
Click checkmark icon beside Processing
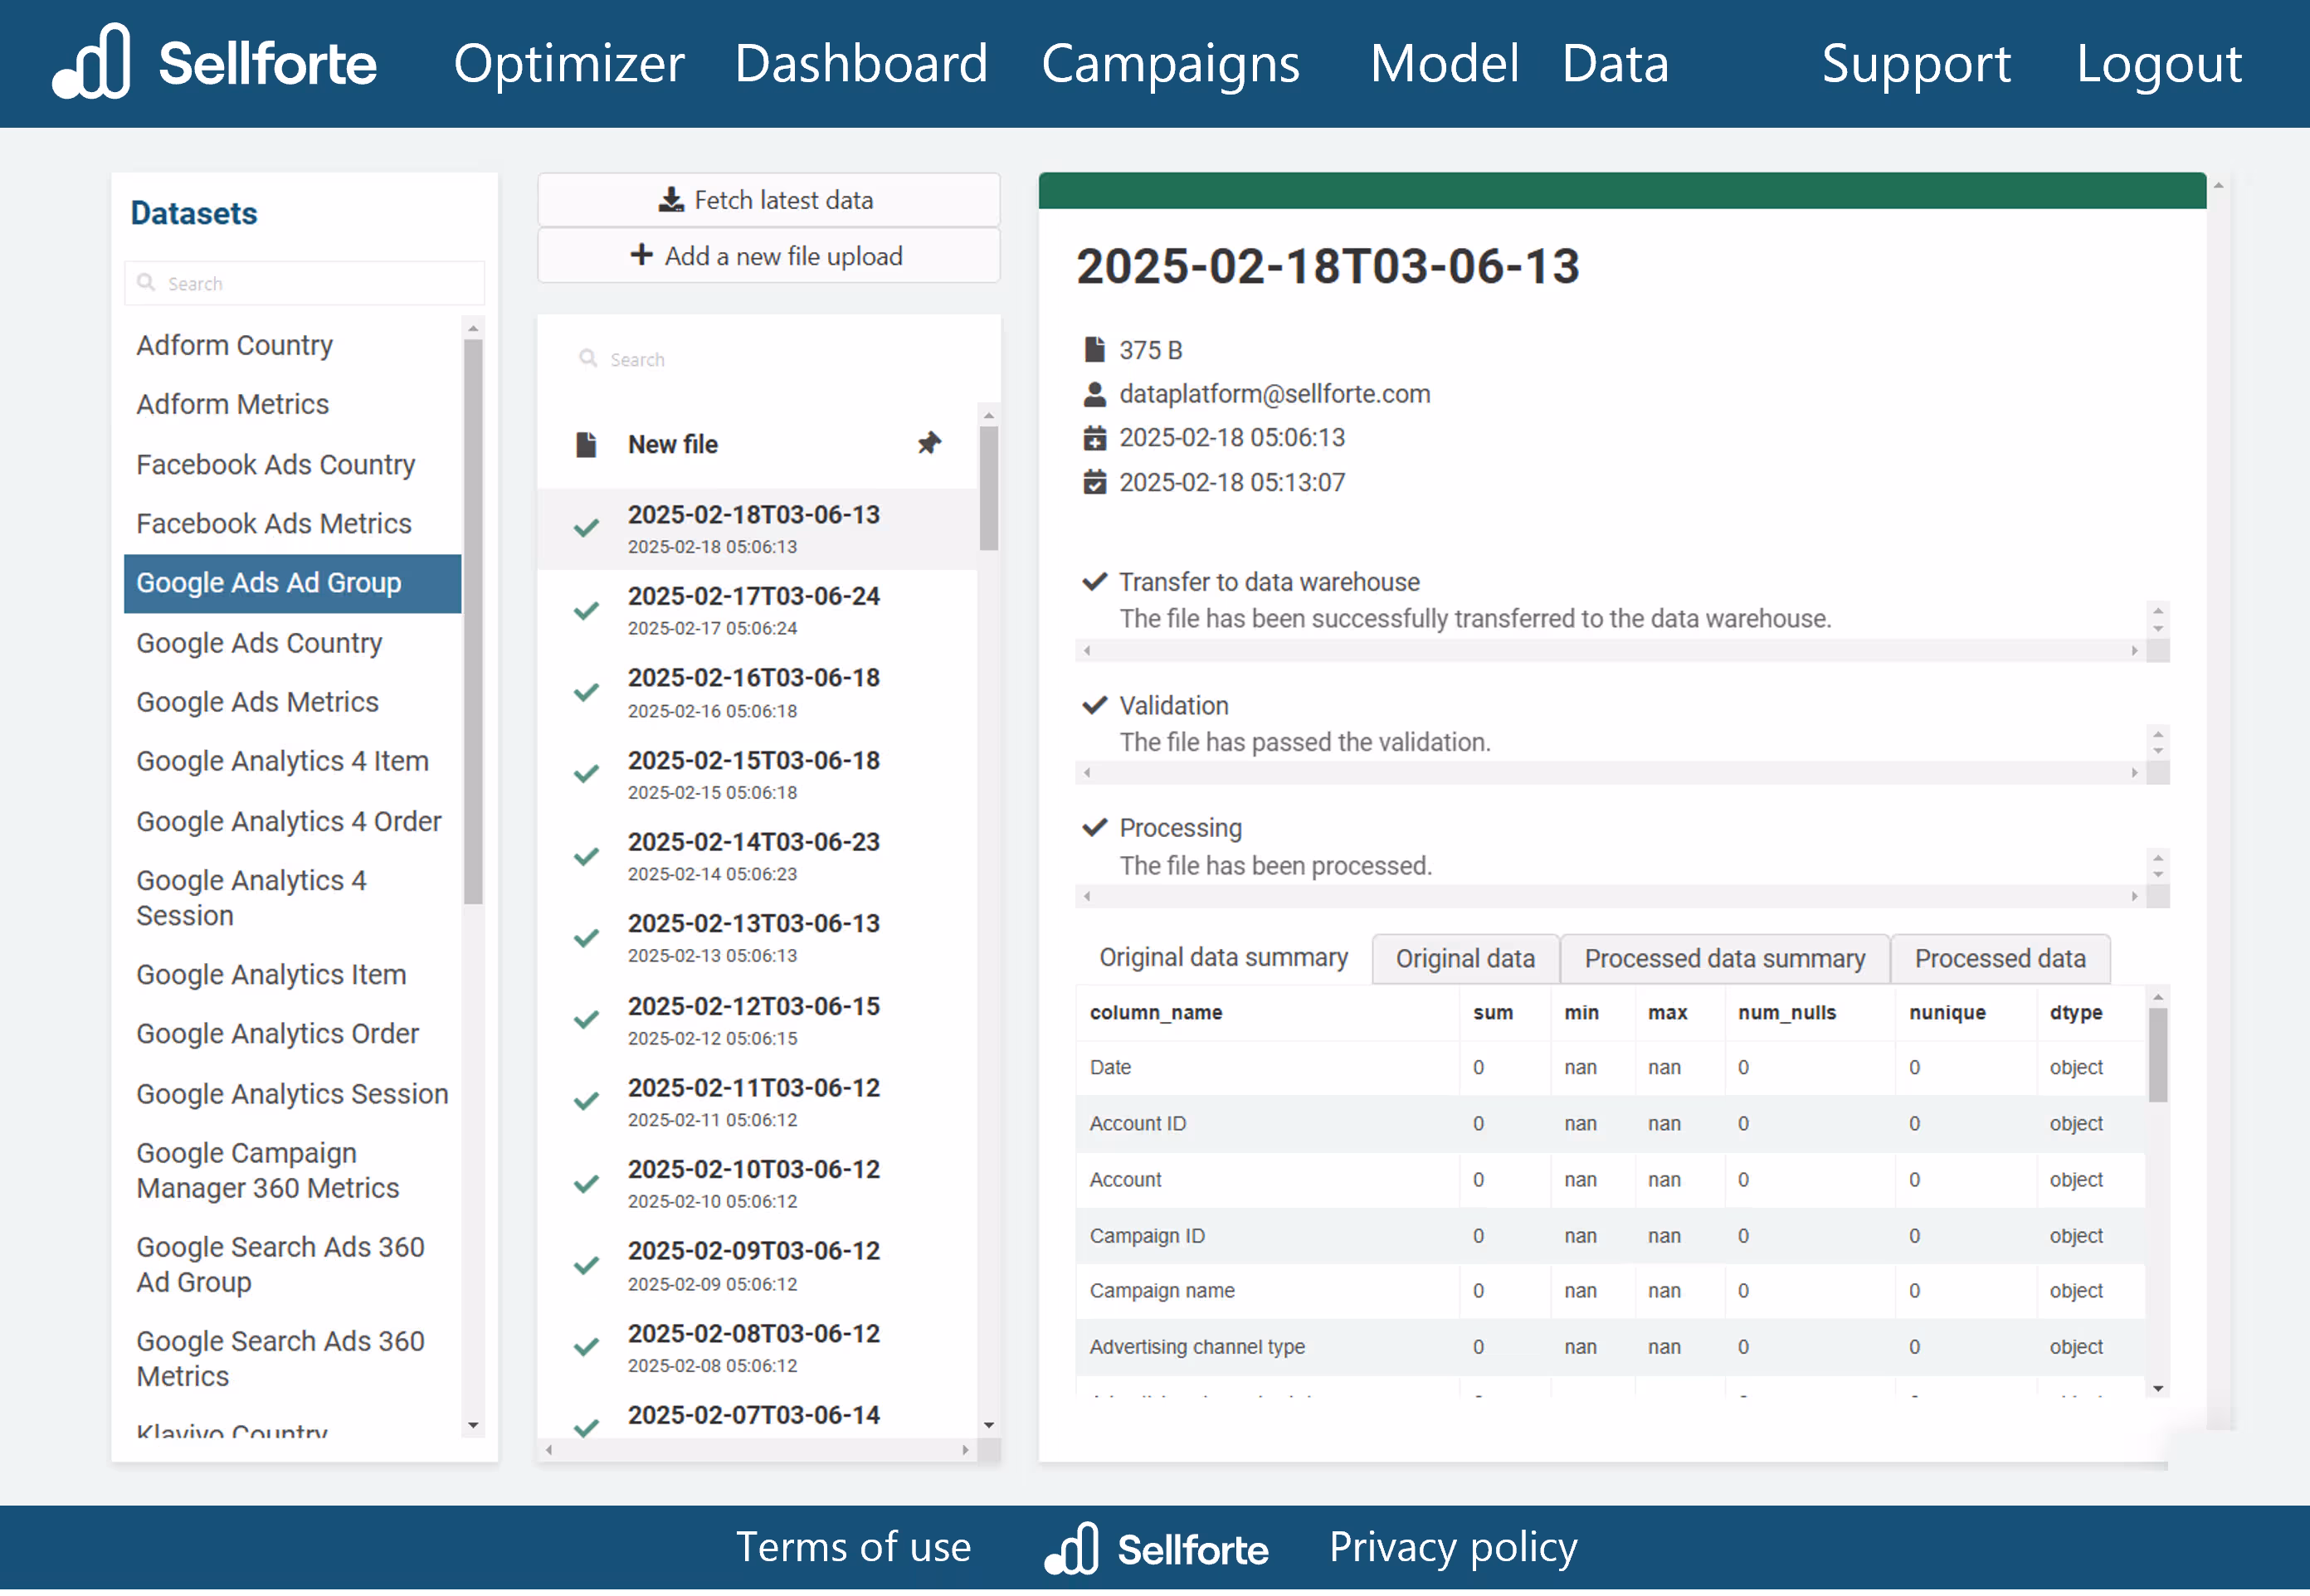click(x=1095, y=827)
